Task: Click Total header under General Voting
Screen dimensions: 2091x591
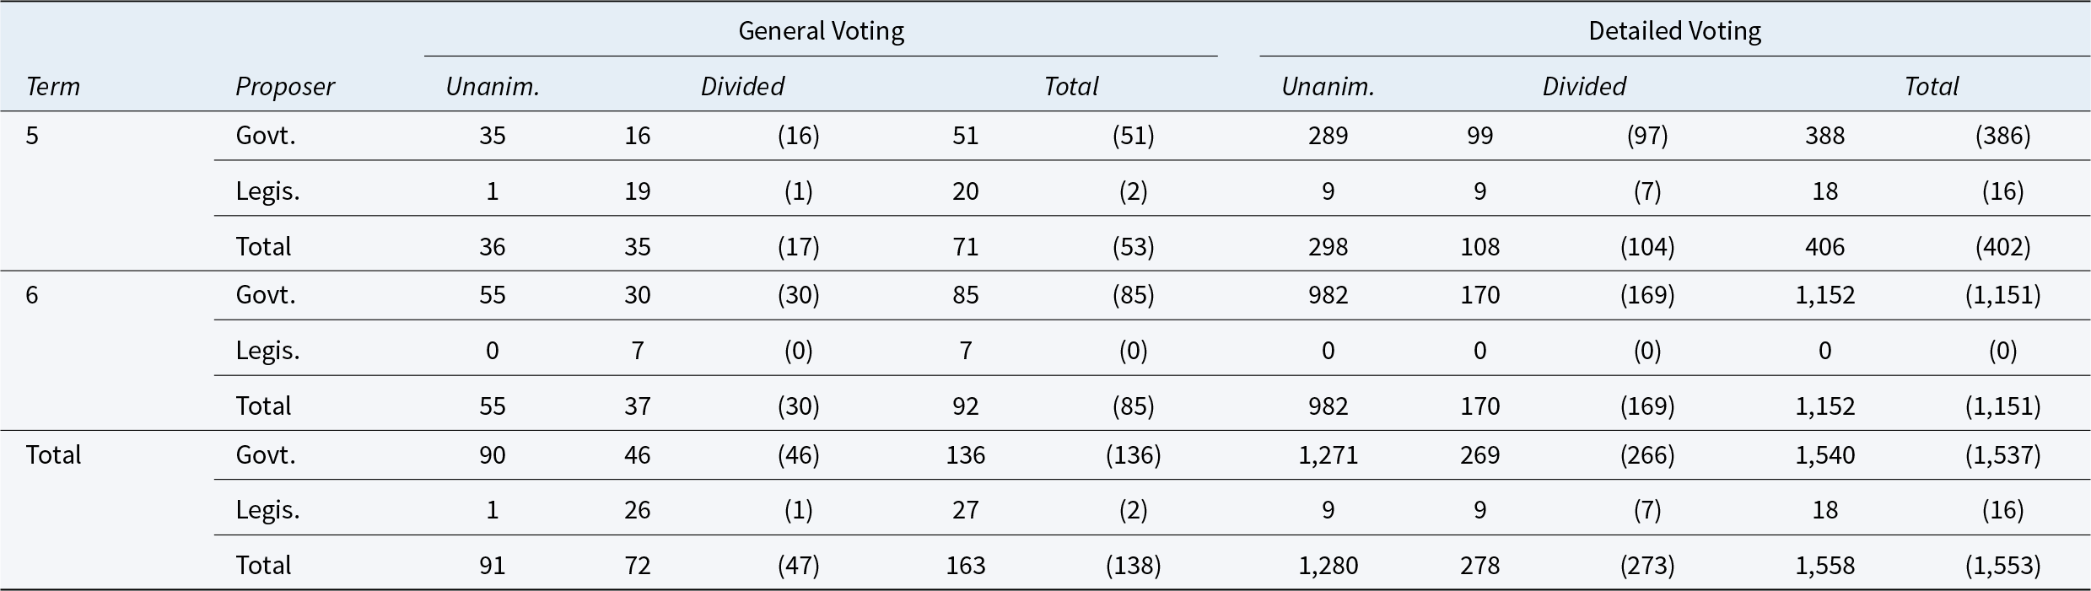Action: point(1071,87)
